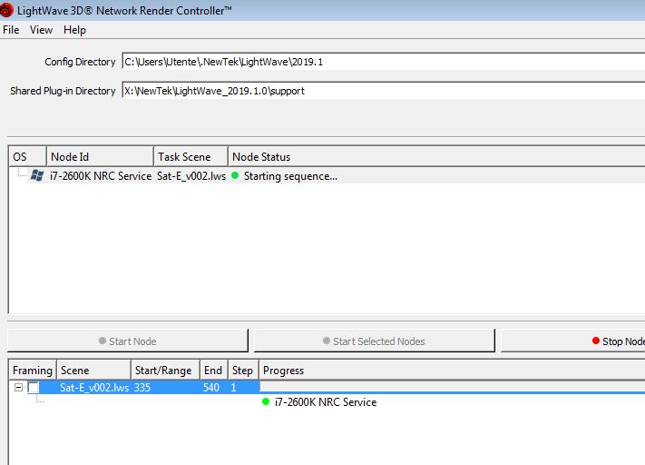Click the Config Directory path field

click(x=384, y=62)
